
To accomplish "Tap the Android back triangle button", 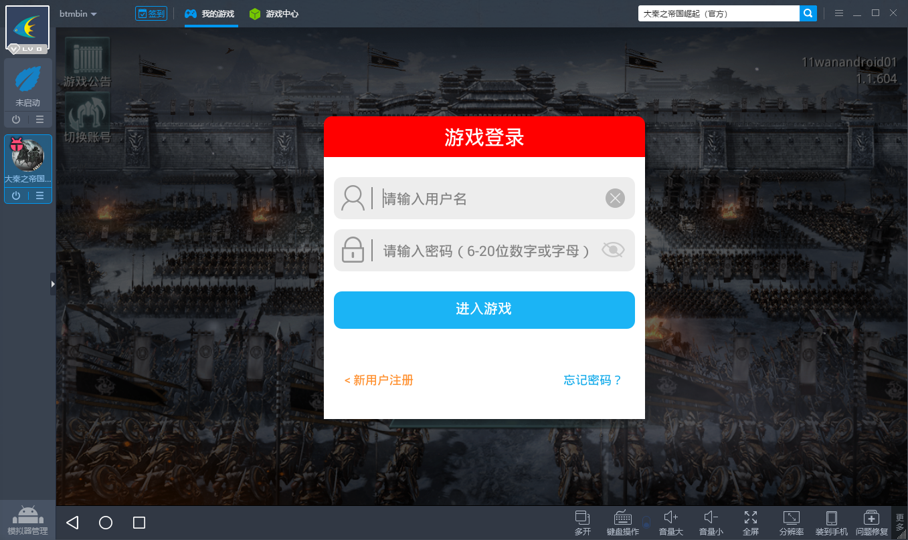I will tap(72, 523).
